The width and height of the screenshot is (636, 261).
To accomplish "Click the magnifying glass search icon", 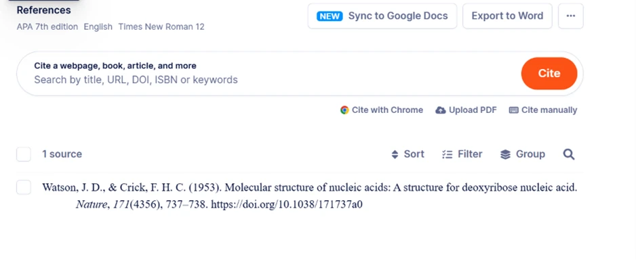I will [569, 154].
